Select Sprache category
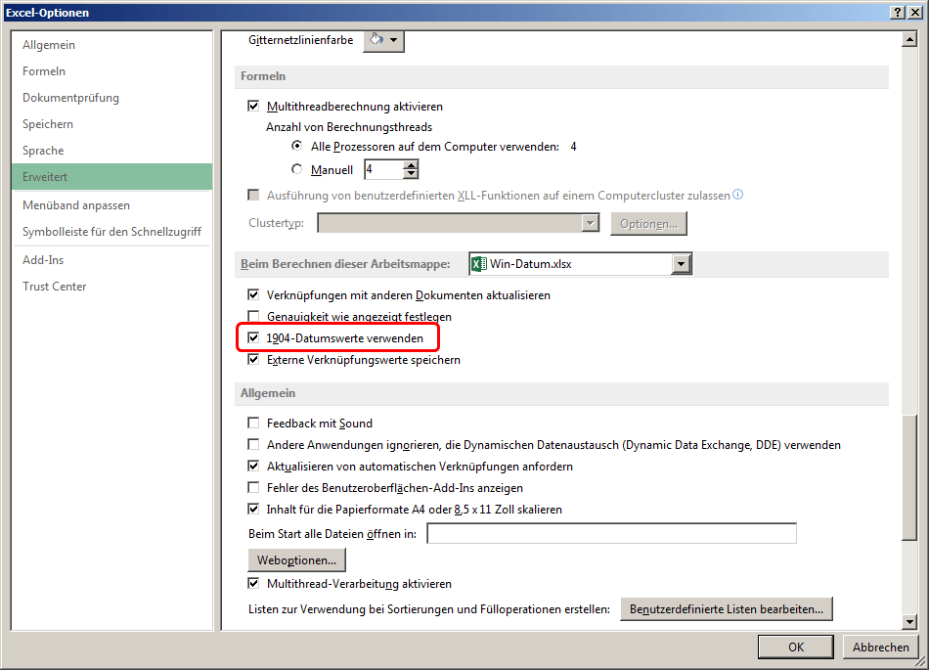The height and width of the screenshot is (670, 929). click(x=112, y=151)
